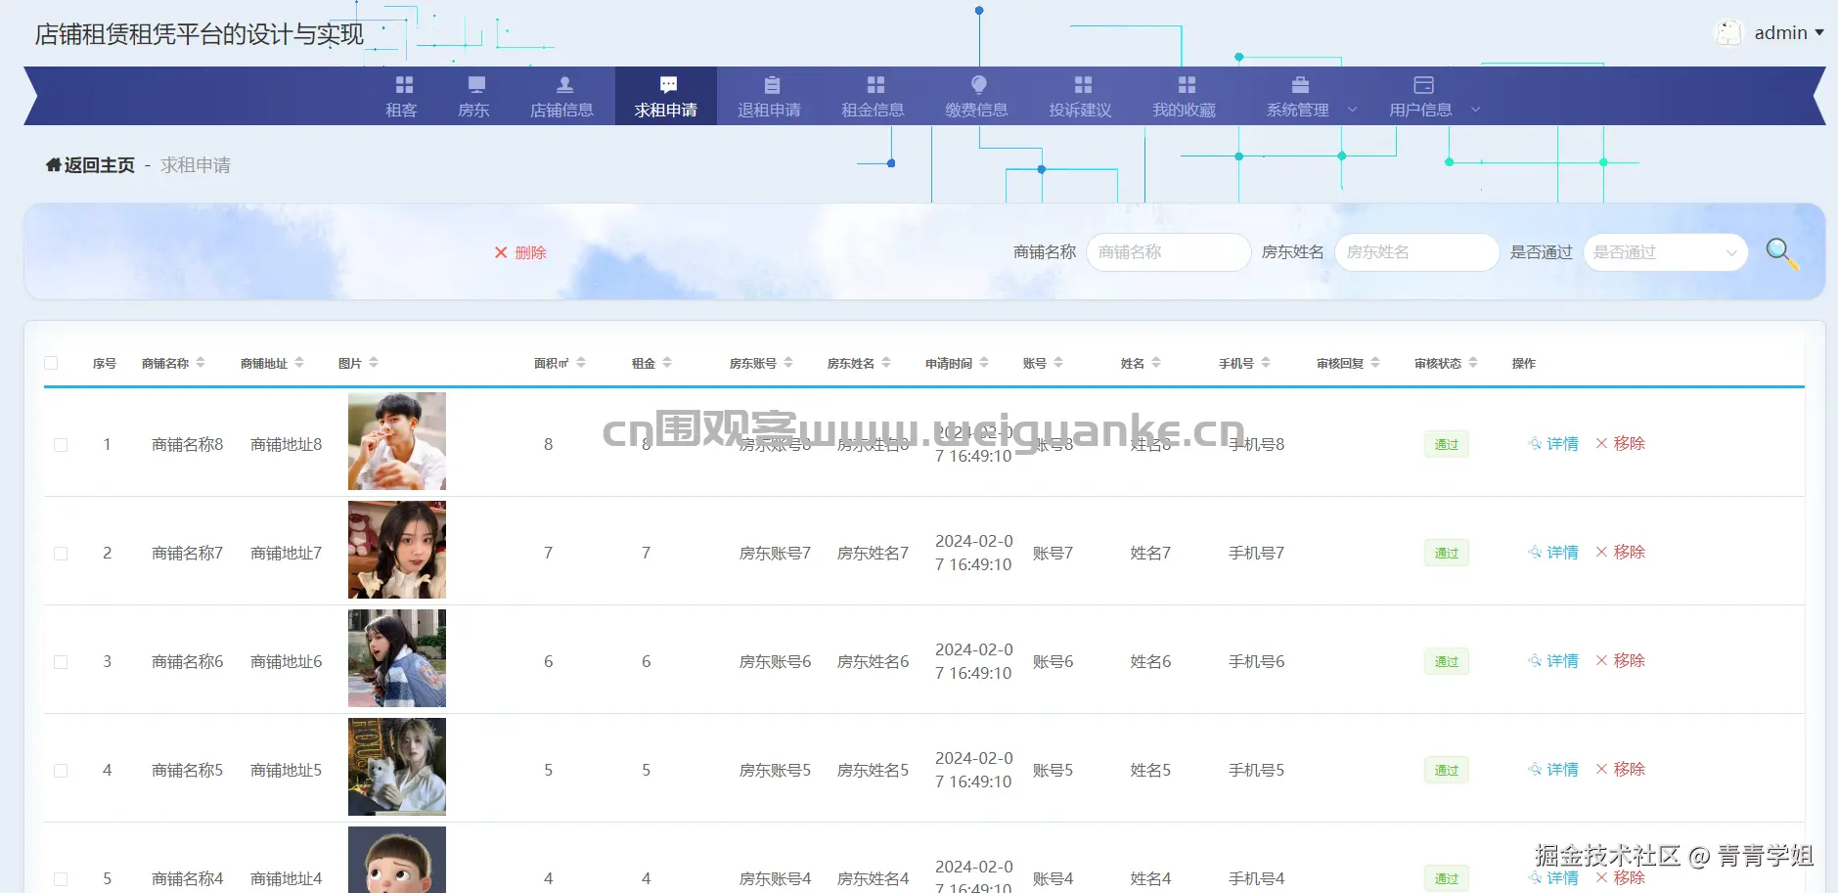Click the 房东账号7 cell
The image size is (1838, 893).
point(776,553)
